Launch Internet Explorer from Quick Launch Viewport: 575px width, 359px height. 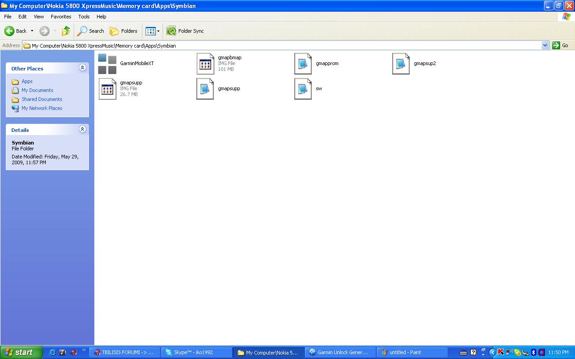[52, 352]
